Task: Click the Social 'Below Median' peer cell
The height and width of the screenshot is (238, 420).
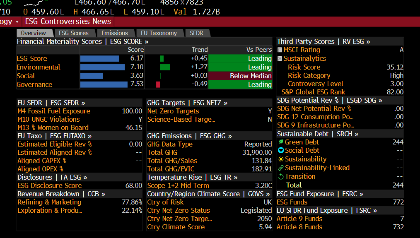Action: 240,76
